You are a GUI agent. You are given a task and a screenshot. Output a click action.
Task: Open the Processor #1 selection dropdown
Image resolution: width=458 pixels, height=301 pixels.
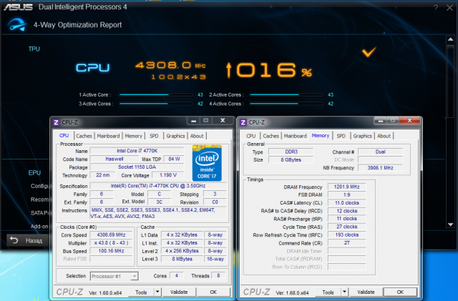pyautogui.click(x=114, y=276)
